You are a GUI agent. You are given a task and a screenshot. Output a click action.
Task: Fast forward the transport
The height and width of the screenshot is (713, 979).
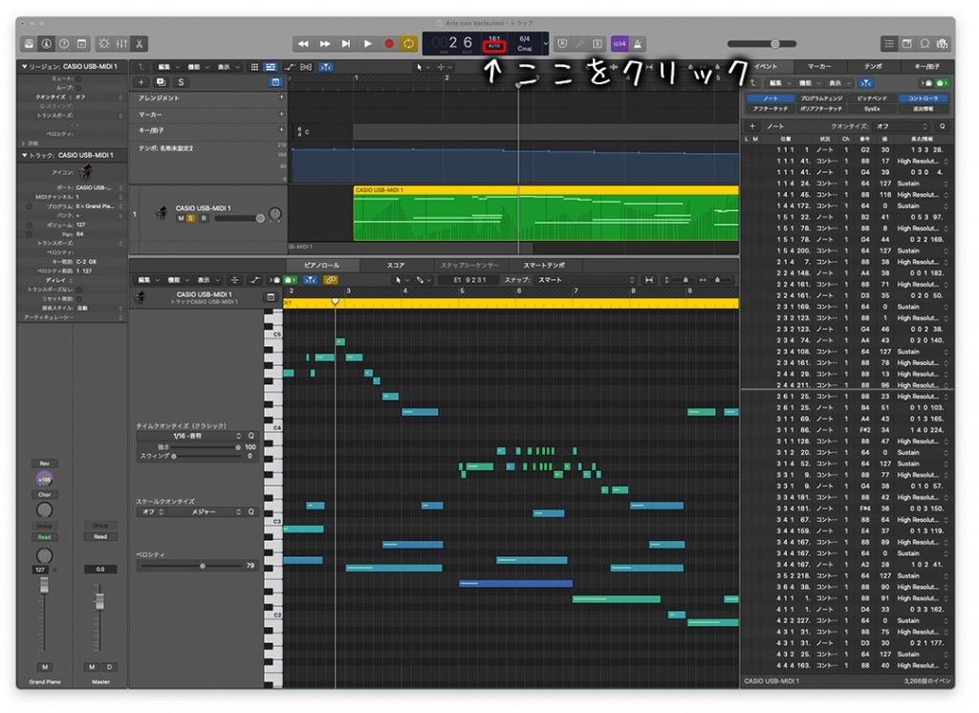(x=325, y=44)
